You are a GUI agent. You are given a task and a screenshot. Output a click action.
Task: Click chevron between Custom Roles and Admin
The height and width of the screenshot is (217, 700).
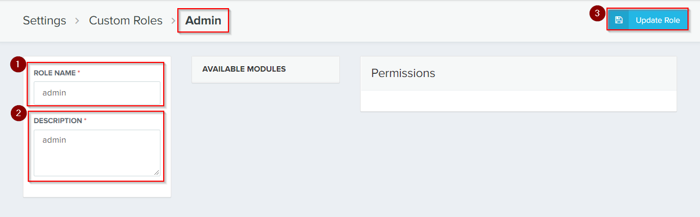(x=174, y=21)
